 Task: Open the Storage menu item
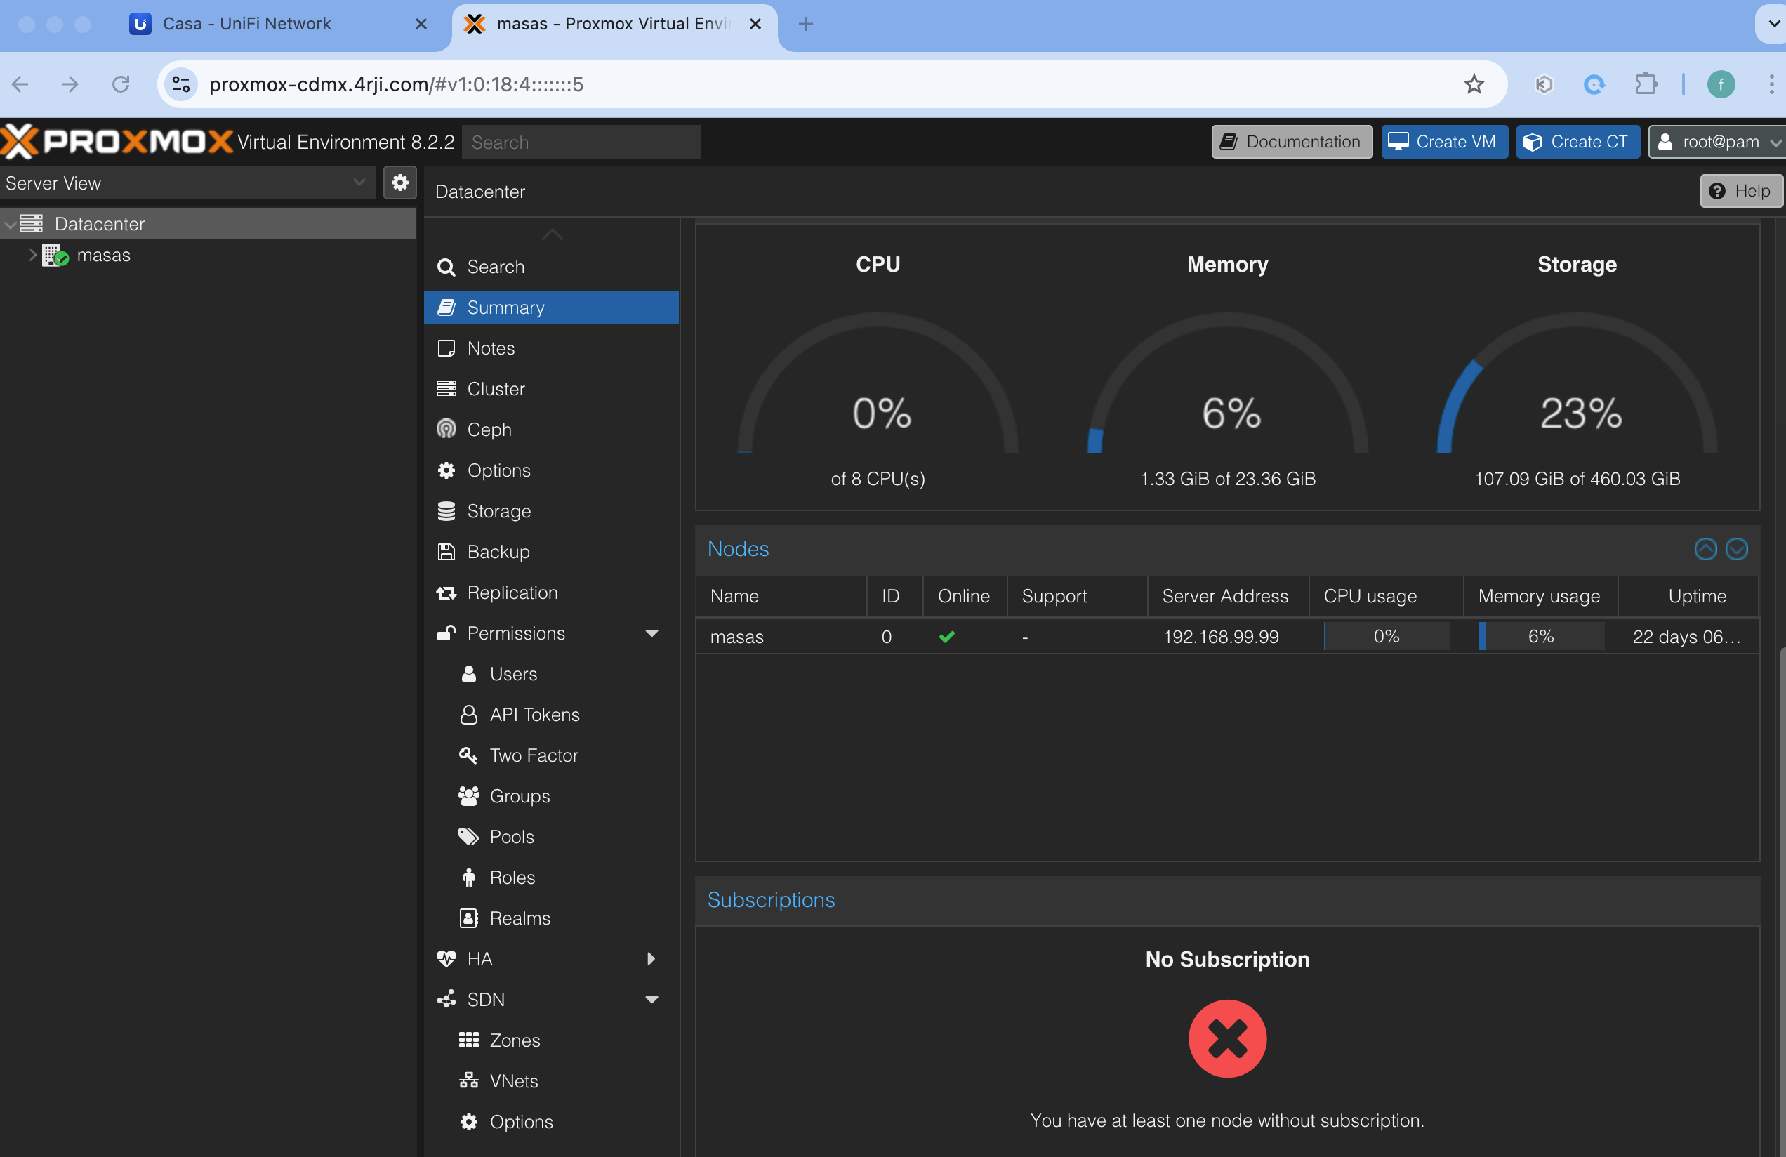[498, 511]
